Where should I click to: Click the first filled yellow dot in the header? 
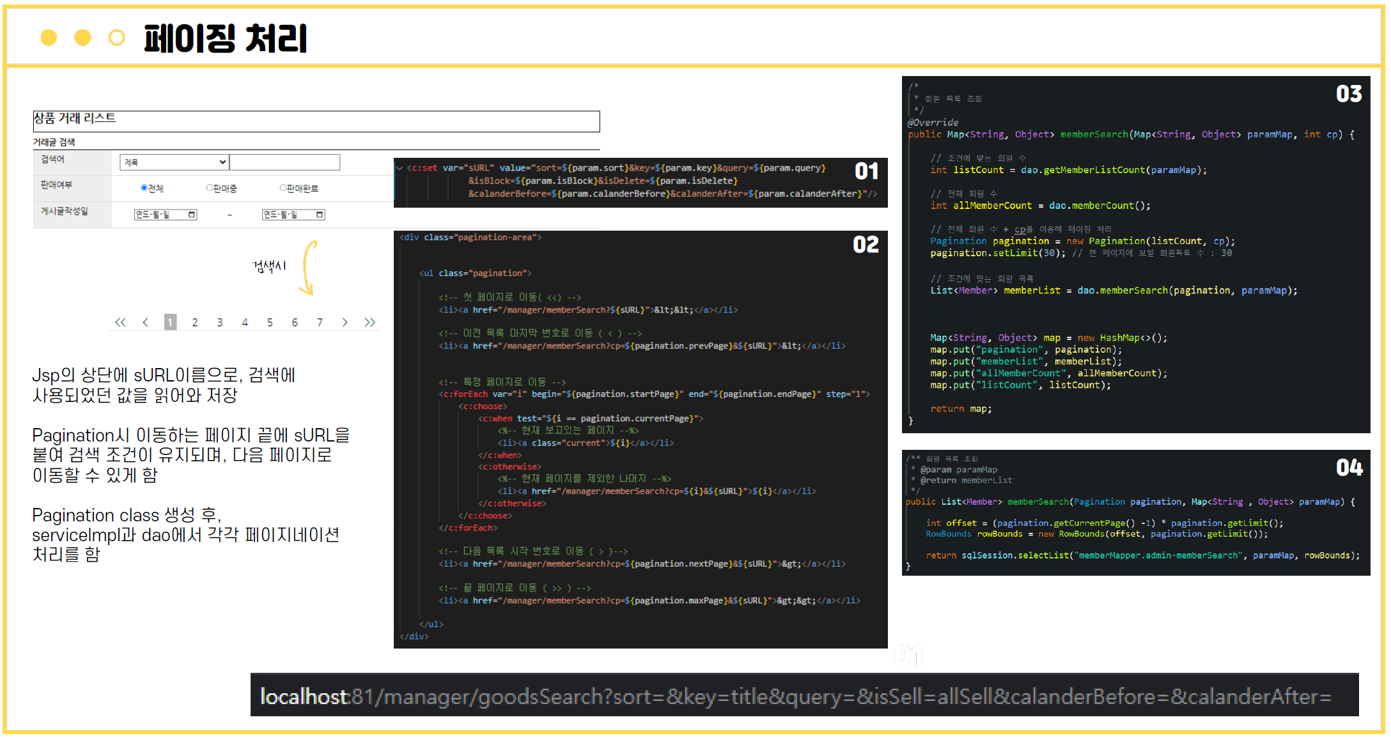49,38
